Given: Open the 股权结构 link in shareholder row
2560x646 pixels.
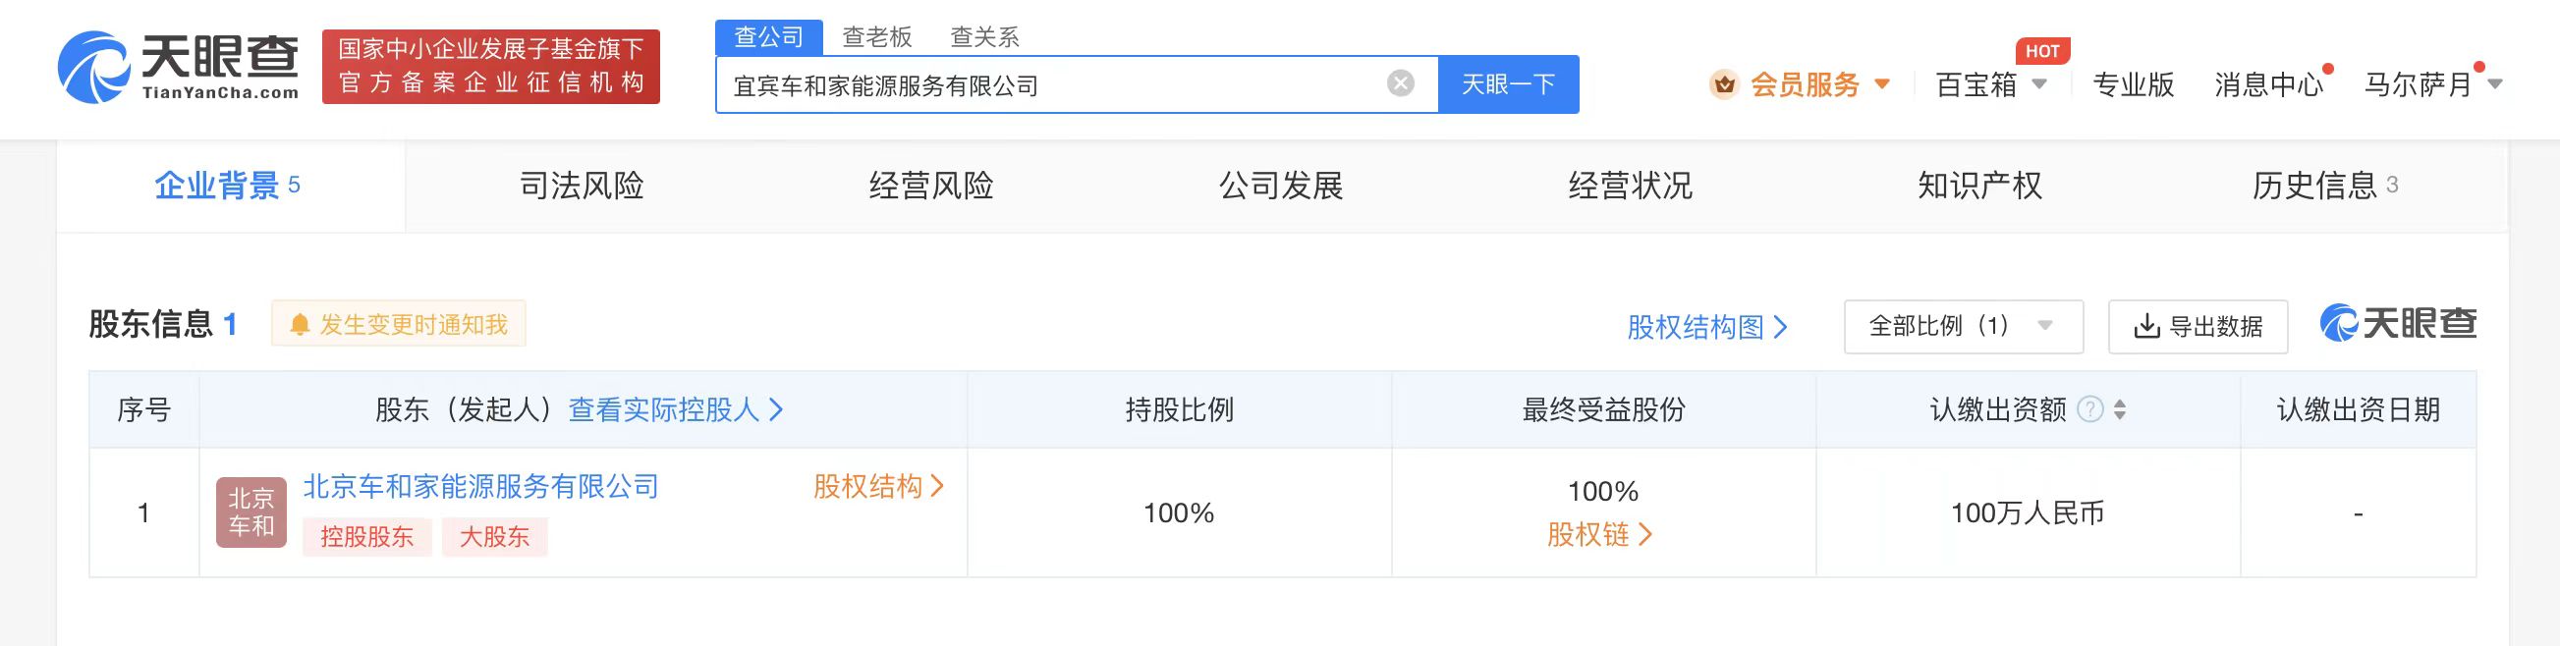Looking at the screenshot, I should [x=878, y=486].
